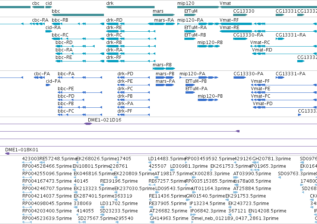Select EST AT03990.5prime
The image size is (317, 224).
[252, 174]
